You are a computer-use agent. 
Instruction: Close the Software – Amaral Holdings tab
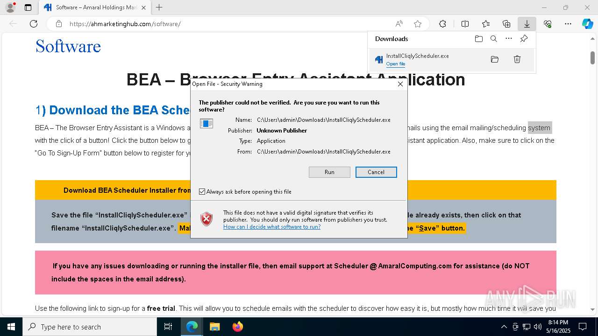click(x=143, y=7)
